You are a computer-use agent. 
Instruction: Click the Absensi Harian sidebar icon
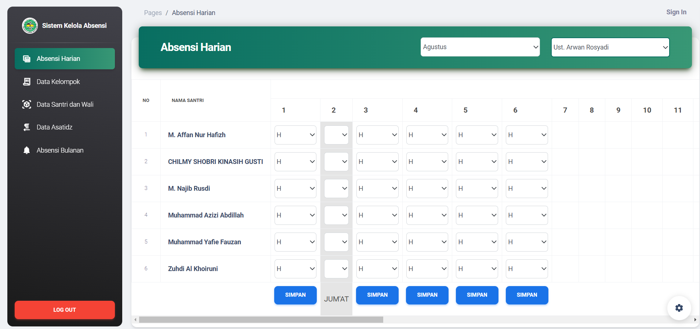click(27, 59)
